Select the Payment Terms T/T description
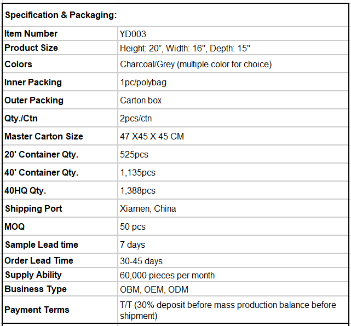Screen dimensions: 351x326 pyautogui.click(x=228, y=310)
